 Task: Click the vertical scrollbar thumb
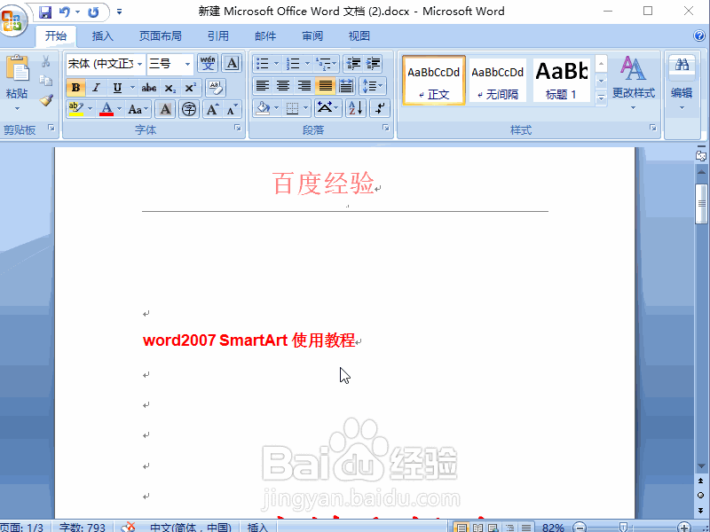(x=701, y=204)
